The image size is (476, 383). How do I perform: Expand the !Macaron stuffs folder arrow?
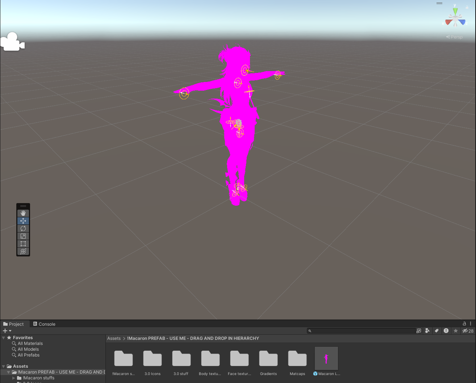coord(14,378)
